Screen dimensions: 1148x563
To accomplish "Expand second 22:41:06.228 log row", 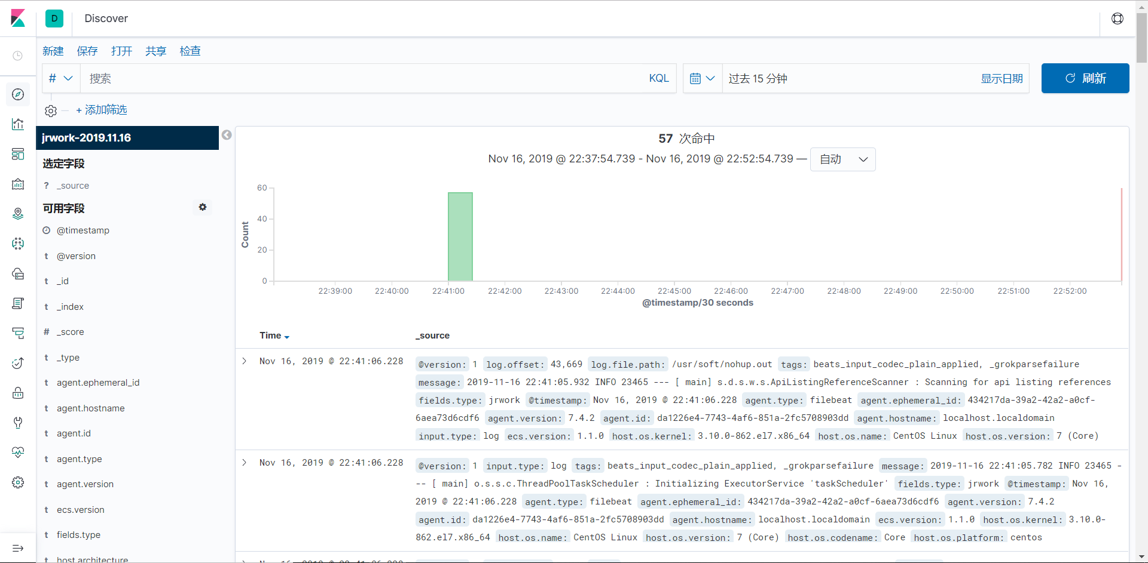I will click(245, 463).
